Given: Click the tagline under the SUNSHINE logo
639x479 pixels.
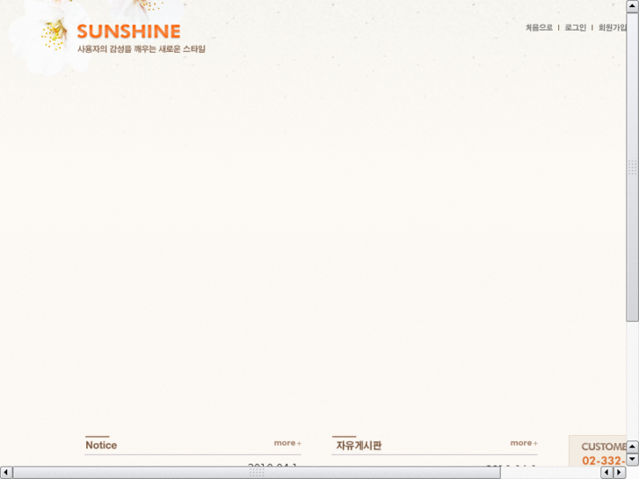Looking at the screenshot, I should (142, 49).
